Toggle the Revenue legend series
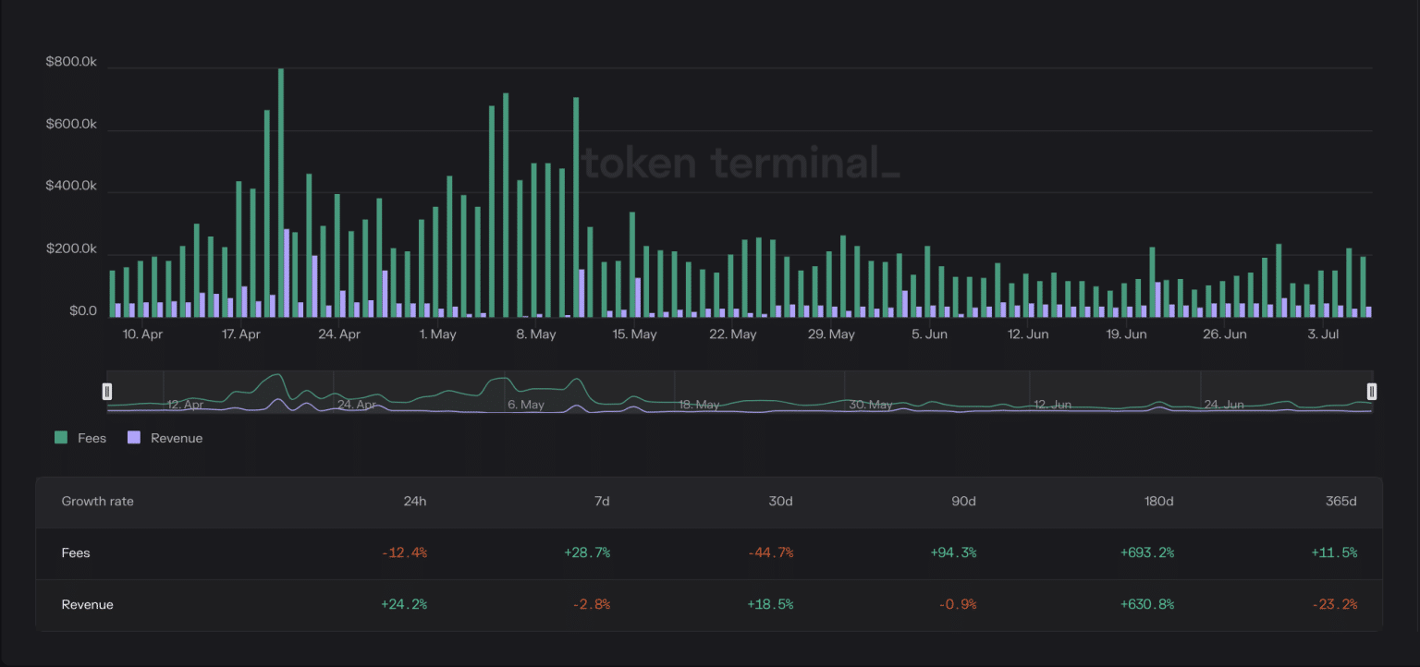Image resolution: width=1420 pixels, height=667 pixels. tap(165, 438)
